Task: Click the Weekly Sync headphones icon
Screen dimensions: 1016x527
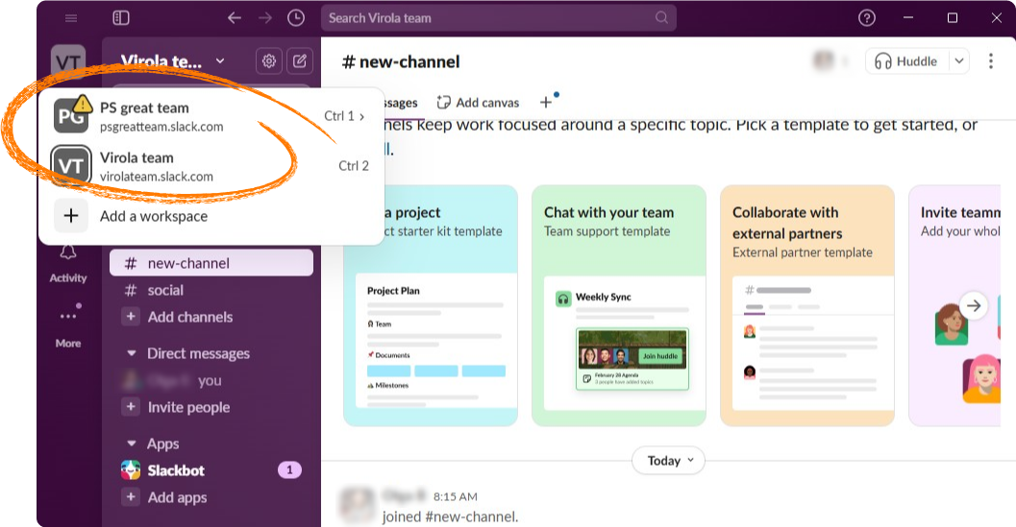Action: click(563, 299)
